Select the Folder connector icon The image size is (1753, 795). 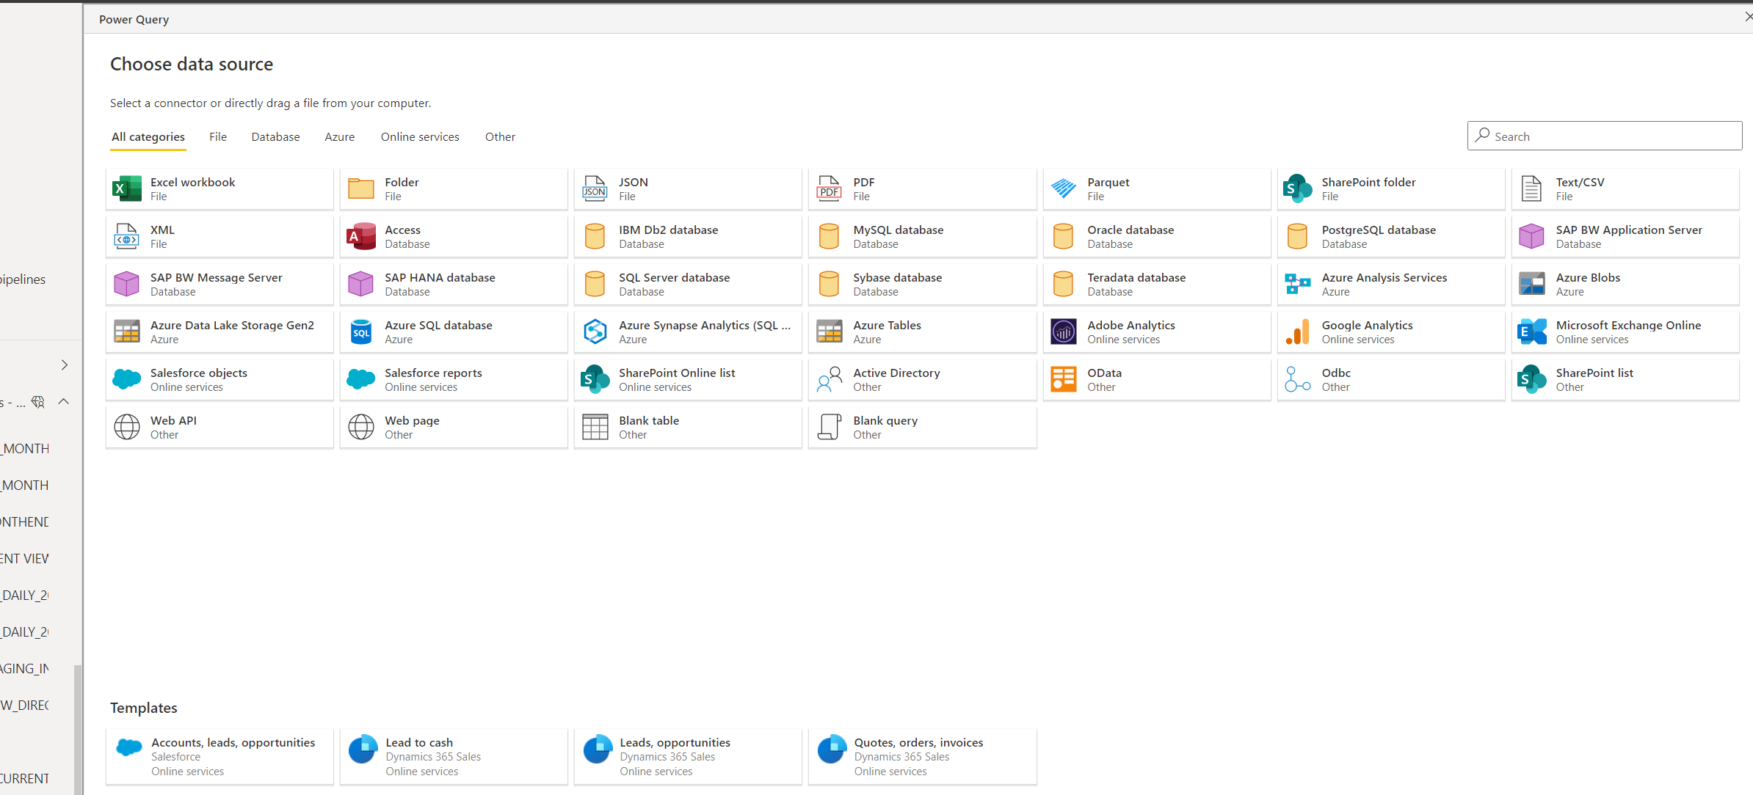[361, 189]
